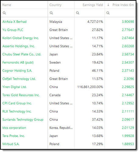Open the Mirbud S.A. link

click(11, 144)
